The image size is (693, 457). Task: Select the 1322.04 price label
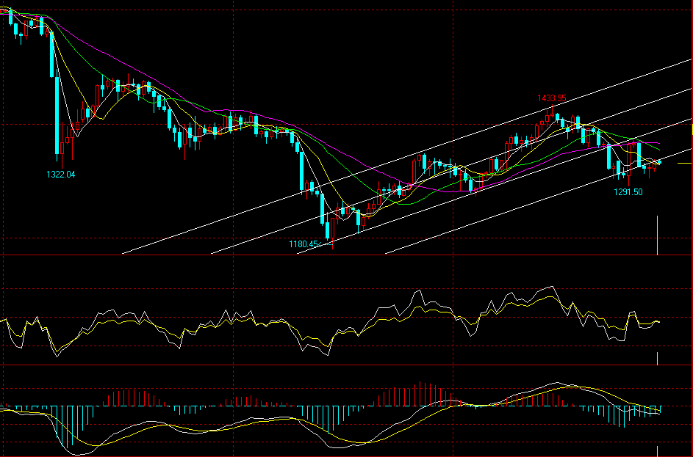tap(61, 175)
